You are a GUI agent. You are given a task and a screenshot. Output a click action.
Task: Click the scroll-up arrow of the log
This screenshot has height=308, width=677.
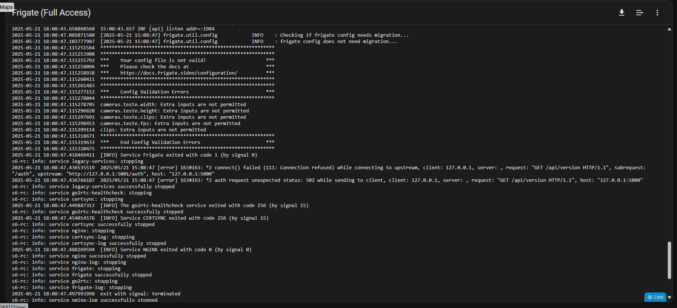(669, 29)
